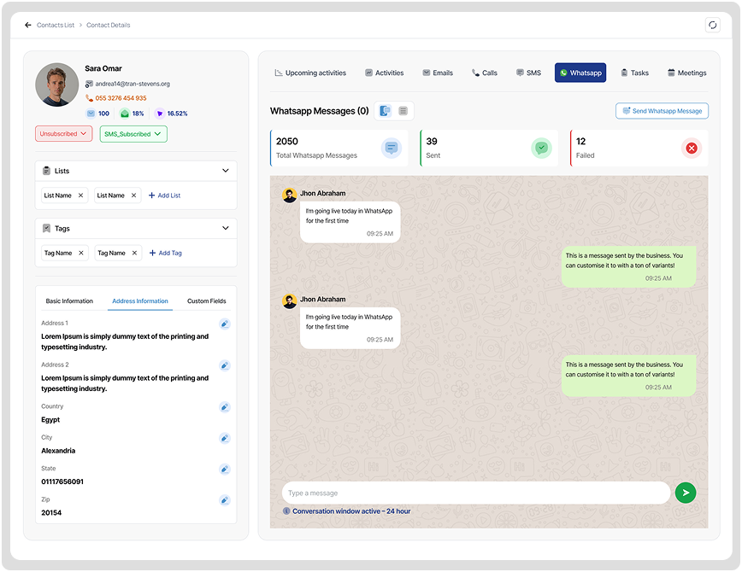This screenshot has width=742, height=572.
Task: Open the Unsubscribed status dropdown
Action: tap(63, 134)
